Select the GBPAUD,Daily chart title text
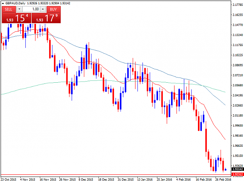 (x=15, y=3)
